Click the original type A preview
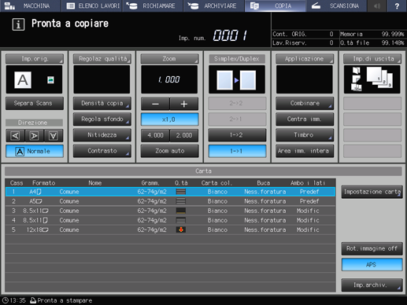Screen dimensions: 407x305 tap(23, 80)
